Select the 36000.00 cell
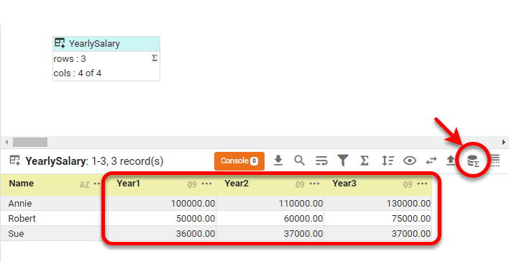Screen dimensions: 509x262 point(162,233)
